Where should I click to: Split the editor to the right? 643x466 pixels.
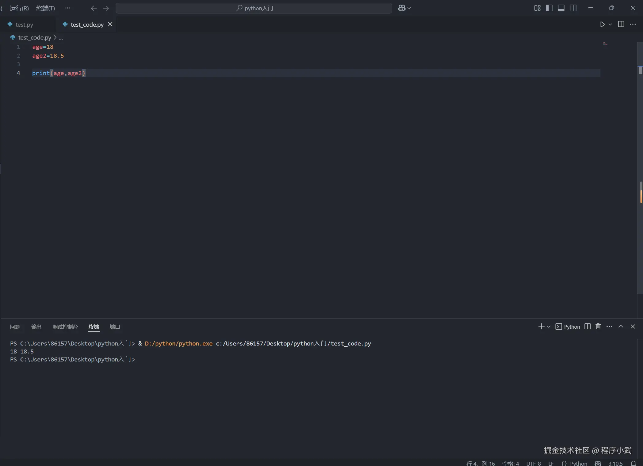click(x=621, y=24)
